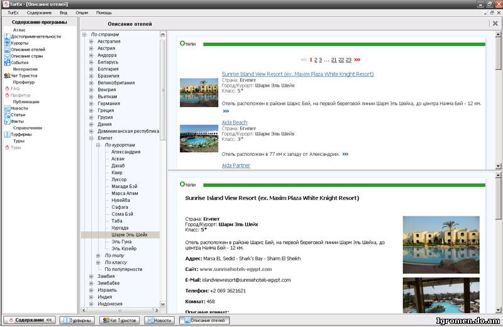Expand the Австралия tree node
Image resolution: width=503 pixels, height=327 pixels.
[91, 42]
